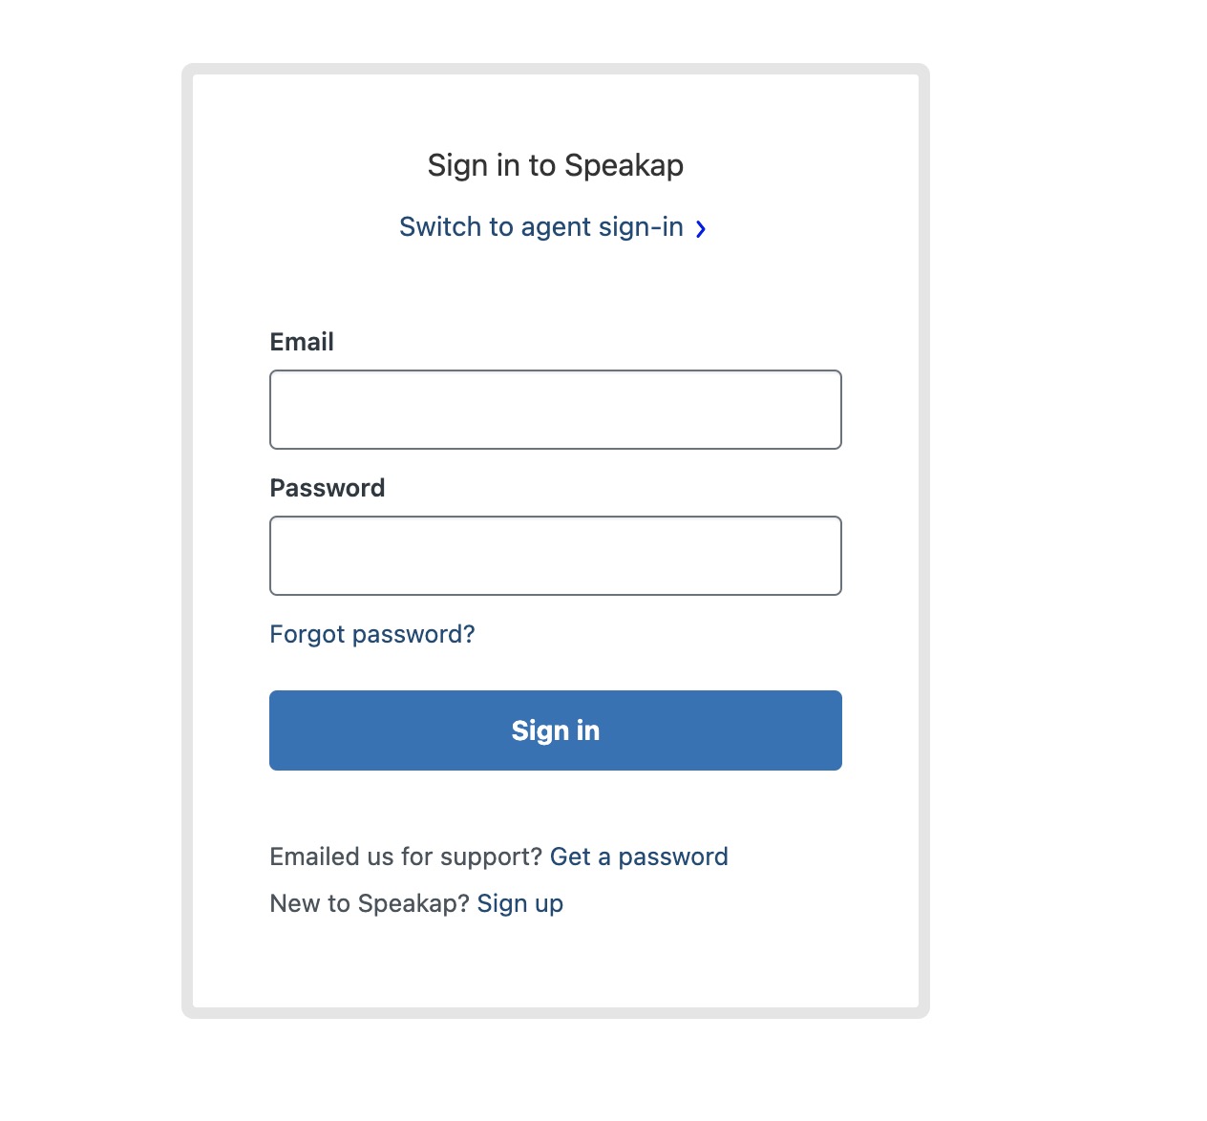Image resolution: width=1207 pixels, height=1121 pixels.
Task: Follow the Get a password link
Action: [639, 857]
